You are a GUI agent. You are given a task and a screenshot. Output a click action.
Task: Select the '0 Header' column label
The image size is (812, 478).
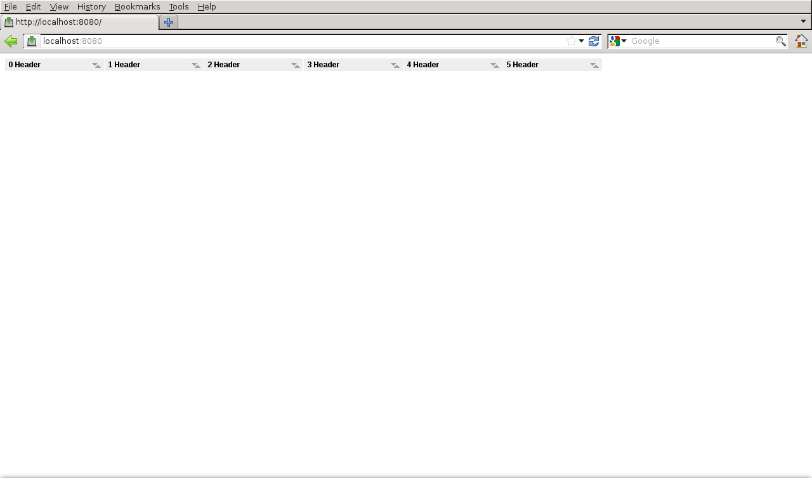coord(25,65)
